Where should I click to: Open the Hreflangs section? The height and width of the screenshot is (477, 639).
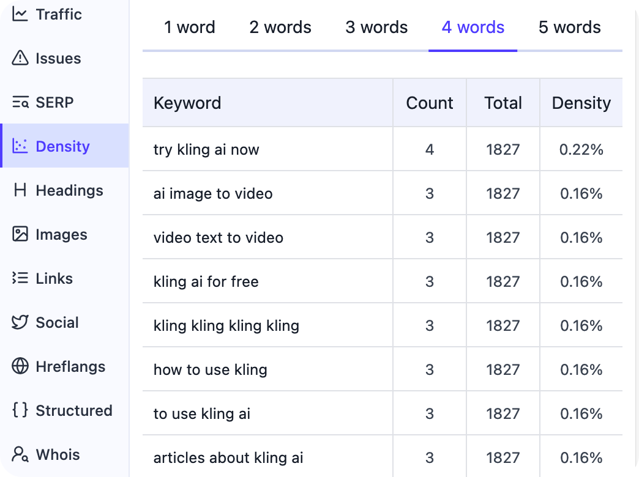tap(64, 366)
